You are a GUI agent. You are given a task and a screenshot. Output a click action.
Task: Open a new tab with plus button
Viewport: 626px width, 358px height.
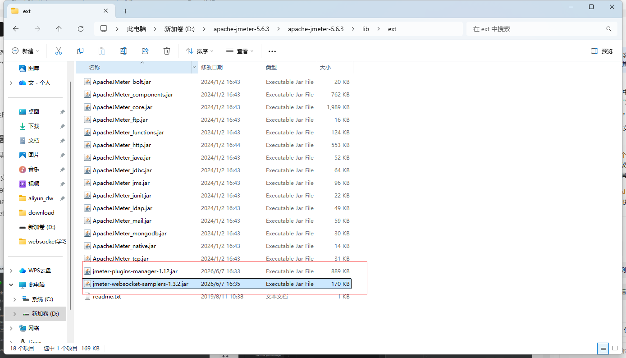coord(125,11)
